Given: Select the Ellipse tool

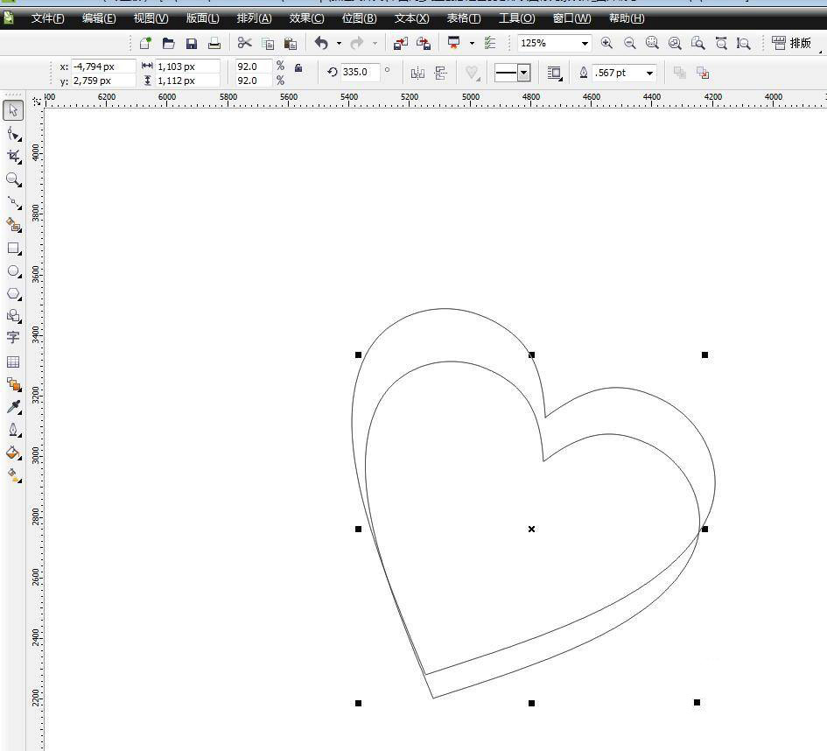Looking at the screenshot, I should 13,271.
